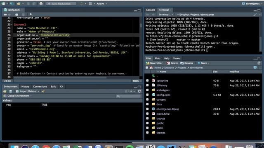Maximize the Terminal pane

coord(259,10)
